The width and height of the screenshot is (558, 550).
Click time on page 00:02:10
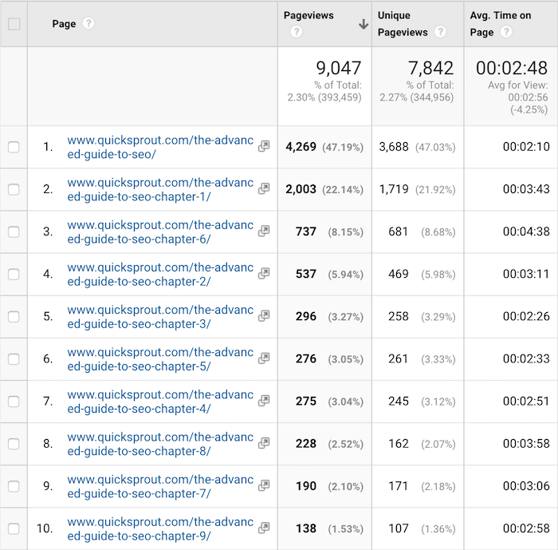point(526,147)
